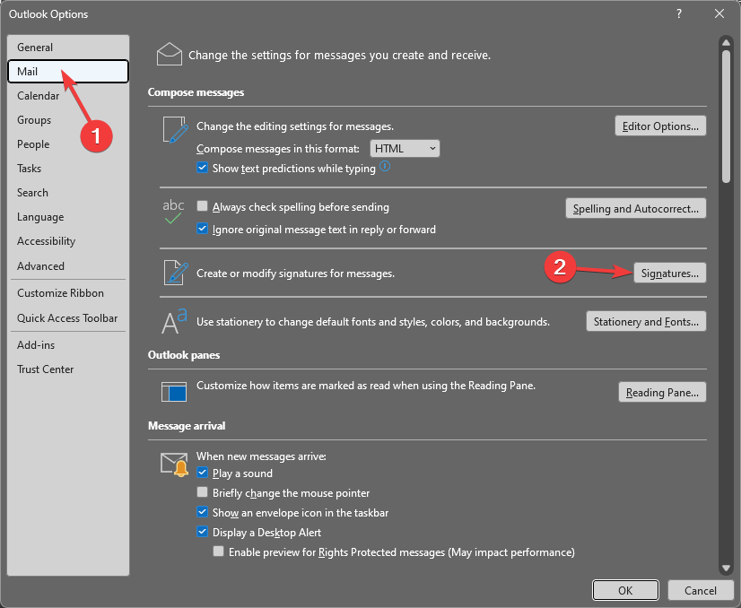Click the Signatures... button
Screen dimensions: 741x608
[x=670, y=273]
